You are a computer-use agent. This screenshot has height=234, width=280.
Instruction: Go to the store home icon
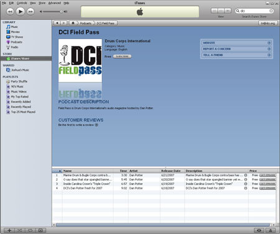tap(73, 23)
